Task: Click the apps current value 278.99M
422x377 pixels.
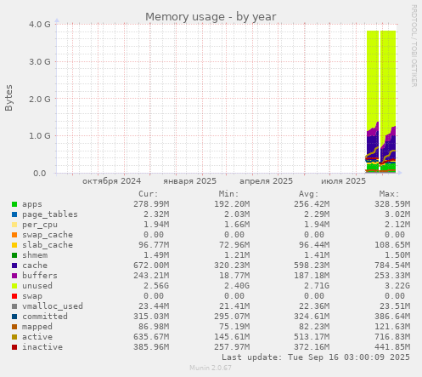Action: click(x=151, y=204)
